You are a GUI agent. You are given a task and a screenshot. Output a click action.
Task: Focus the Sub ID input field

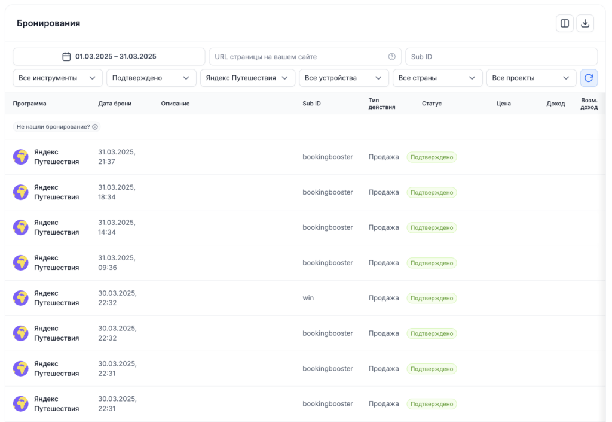(x=501, y=57)
